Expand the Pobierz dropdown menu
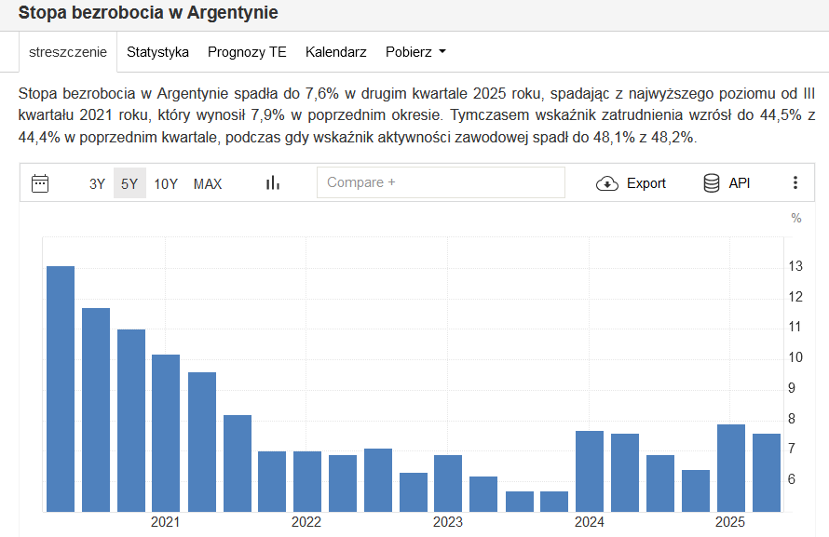829x537 pixels. click(x=415, y=52)
